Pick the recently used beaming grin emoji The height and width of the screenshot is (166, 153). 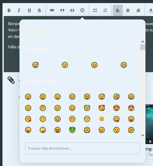click(124, 65)
